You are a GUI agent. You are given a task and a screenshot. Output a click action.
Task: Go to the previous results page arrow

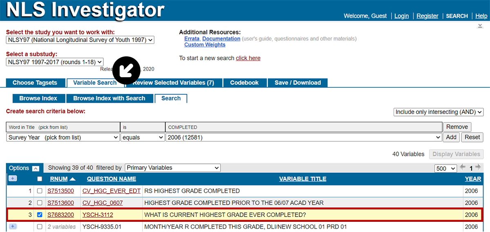pyautogui.click(x=463, y=167)
